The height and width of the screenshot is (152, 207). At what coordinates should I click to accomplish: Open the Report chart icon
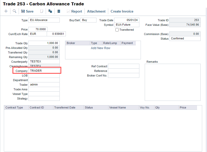coord(68,11)
